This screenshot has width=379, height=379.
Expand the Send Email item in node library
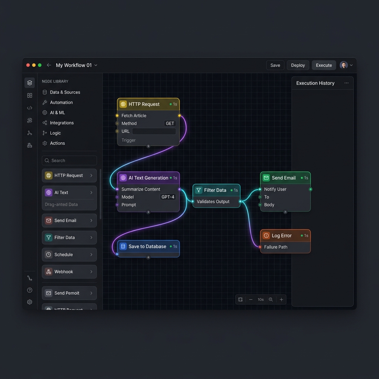69,221
